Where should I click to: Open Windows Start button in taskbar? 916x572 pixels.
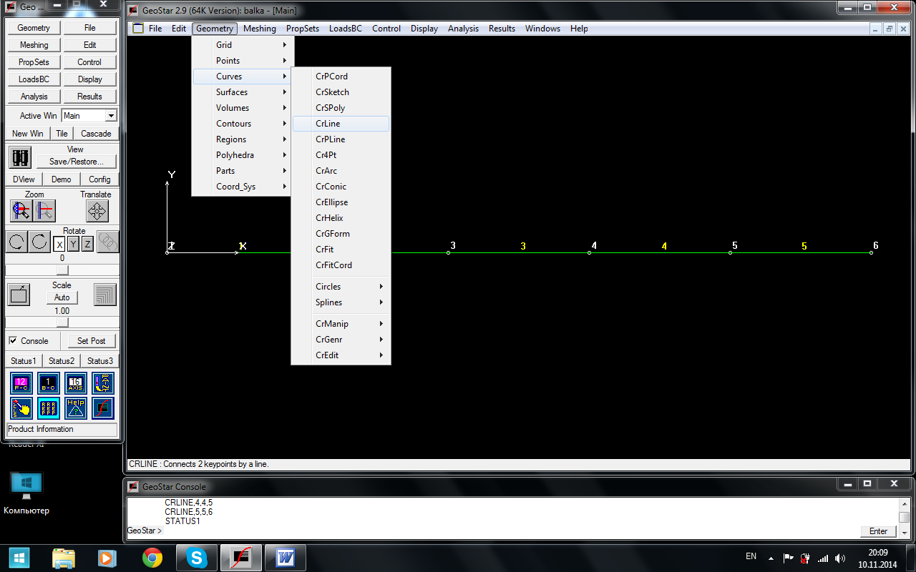point(19,558)
